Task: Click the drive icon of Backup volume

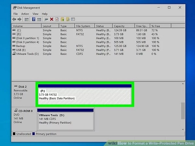Action: (14, 46)
